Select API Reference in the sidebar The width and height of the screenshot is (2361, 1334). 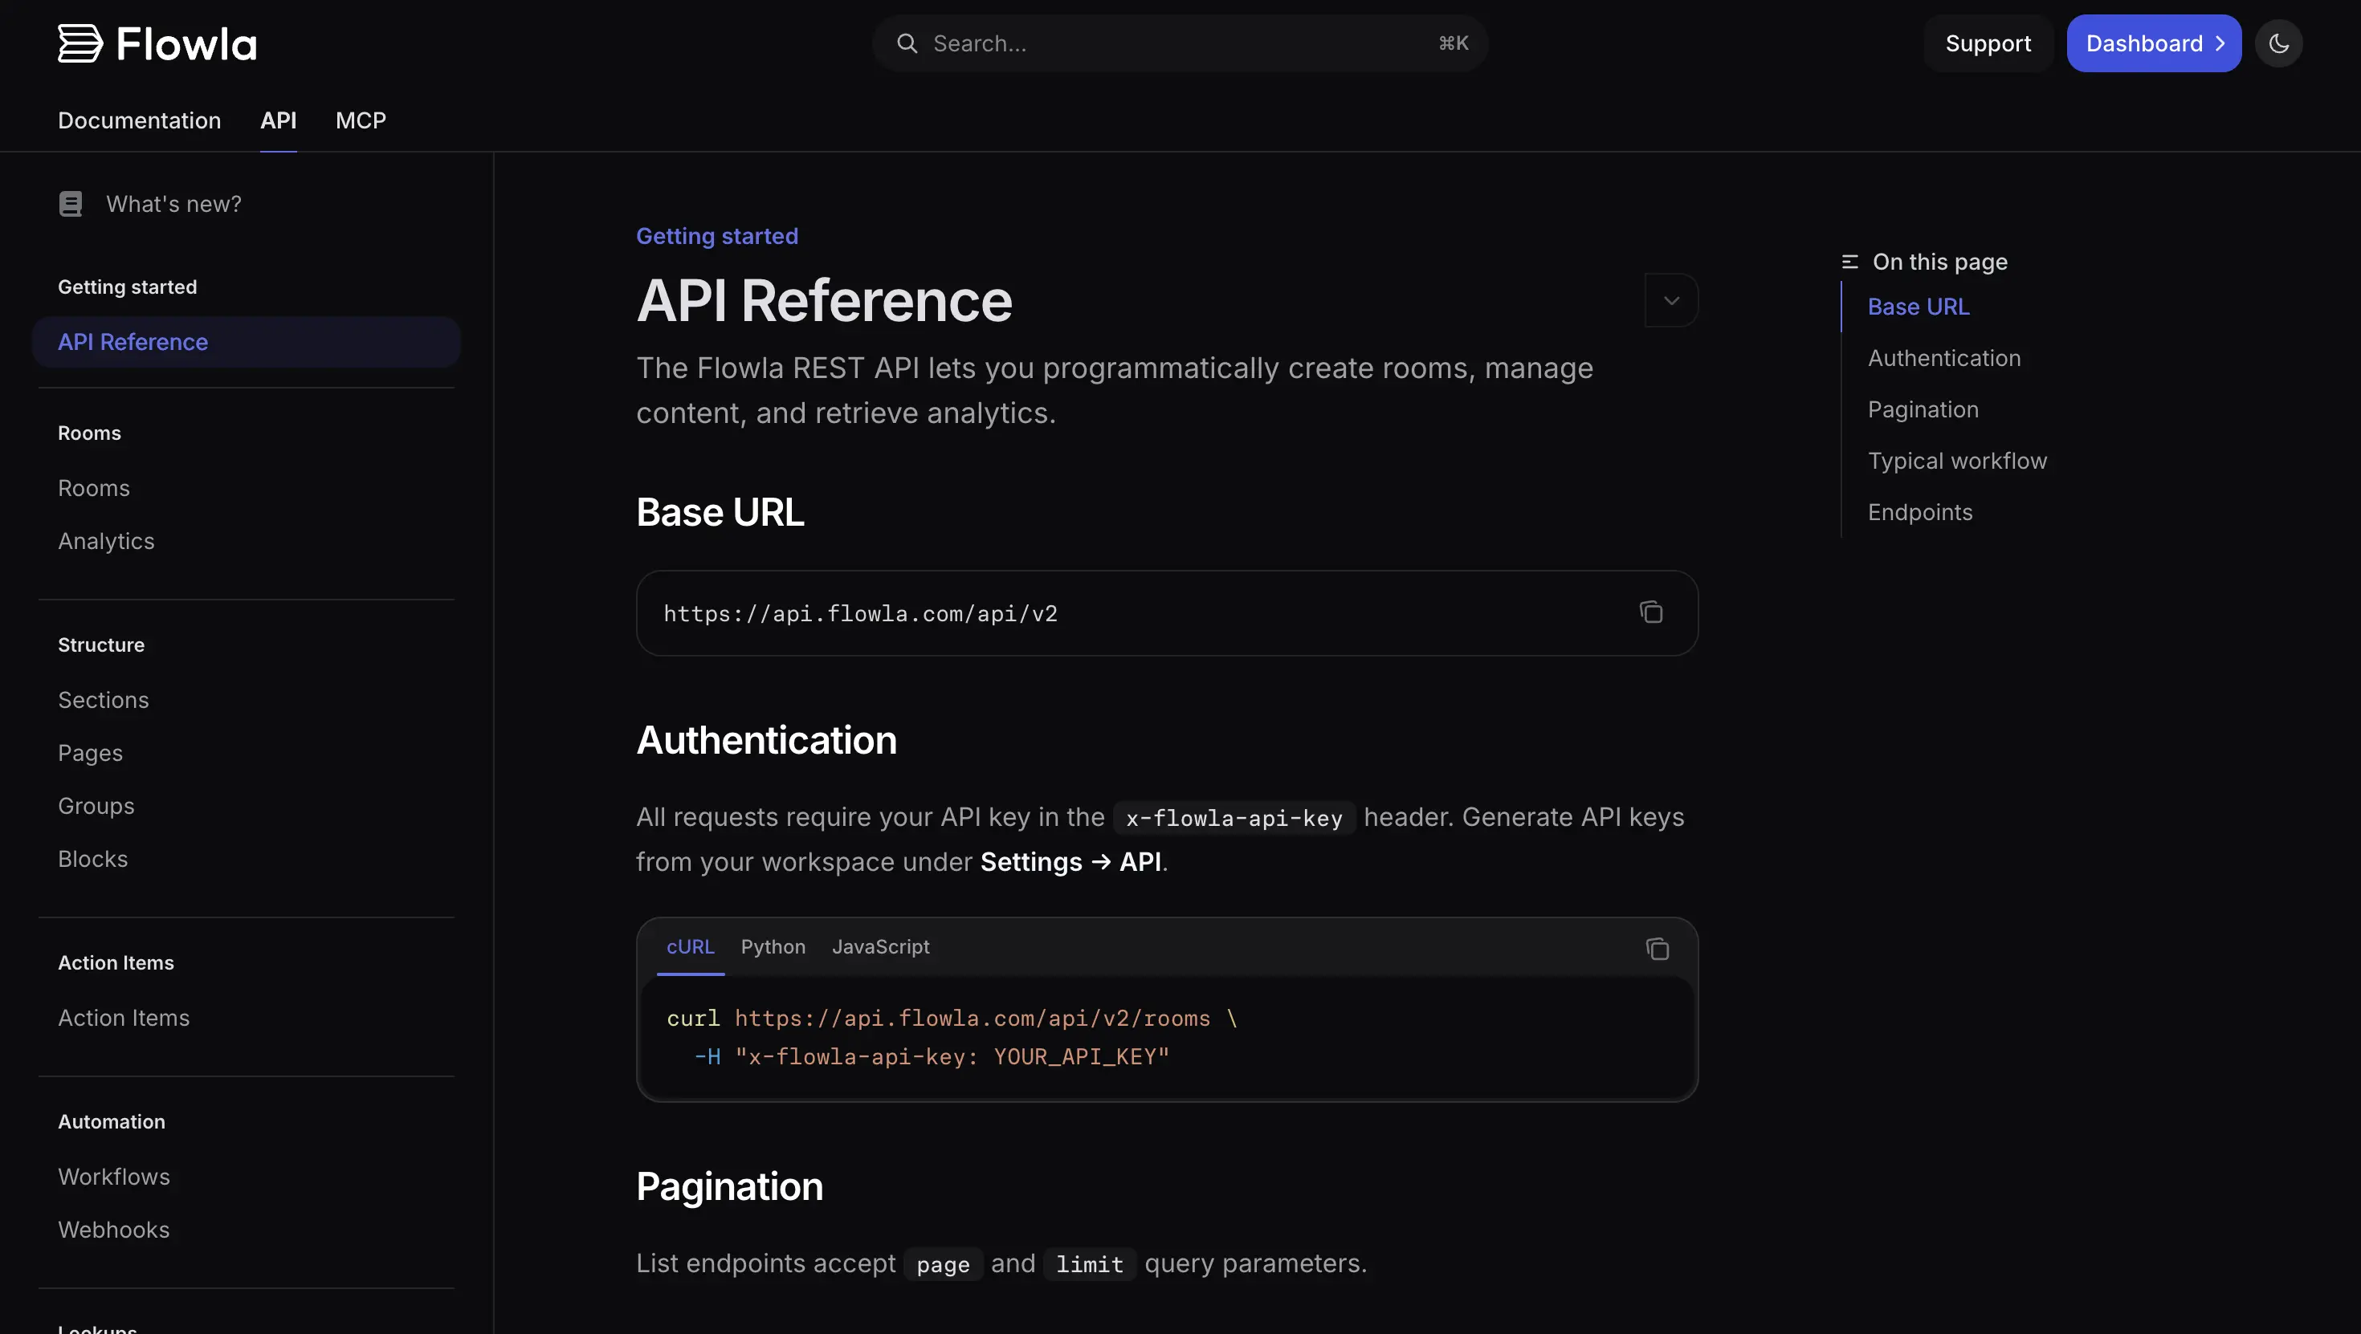(x=246, y=342)
